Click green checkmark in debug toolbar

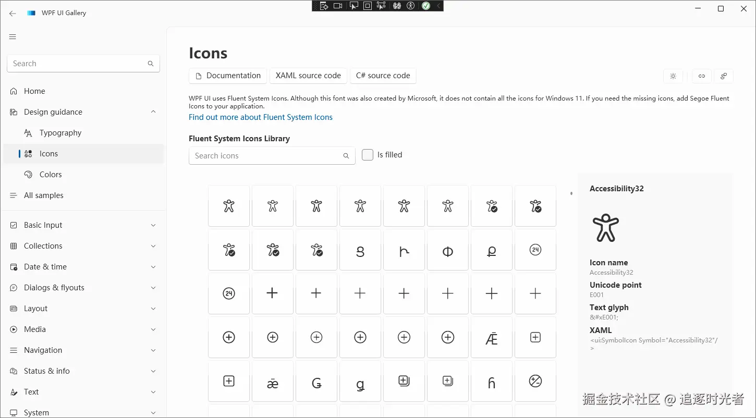tap(426, 6)
